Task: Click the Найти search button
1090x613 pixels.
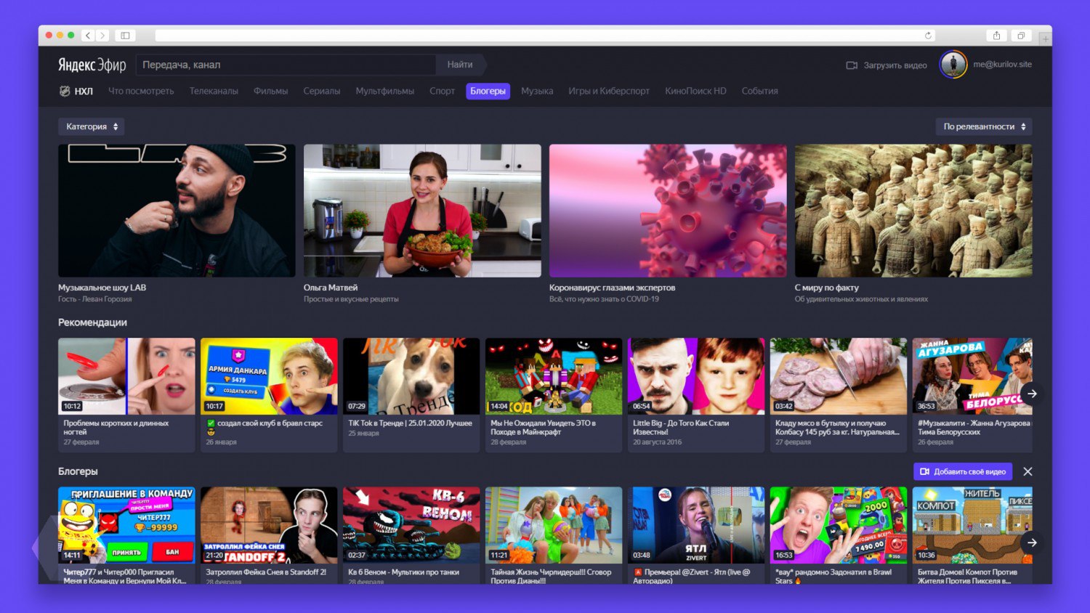Action: 460,65
